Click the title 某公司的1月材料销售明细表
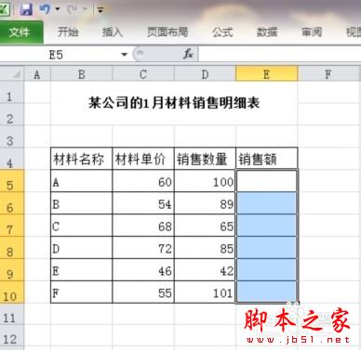This screenshot has height=350, width=361. (x=174, y=103)
